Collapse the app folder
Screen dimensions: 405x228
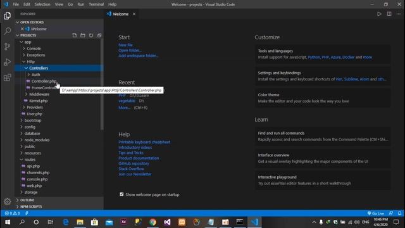(22, 42)
